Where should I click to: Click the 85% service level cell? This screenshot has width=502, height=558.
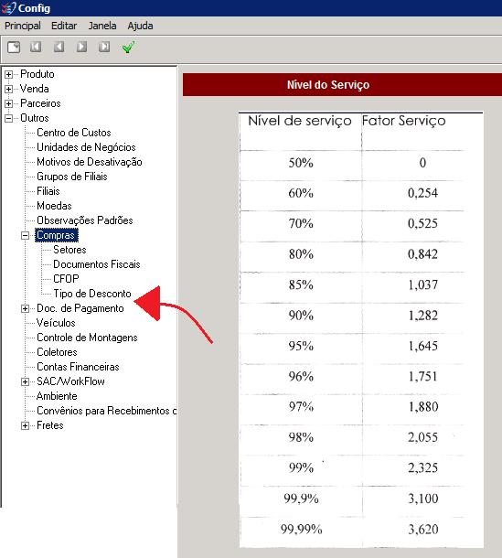point(301,285)
